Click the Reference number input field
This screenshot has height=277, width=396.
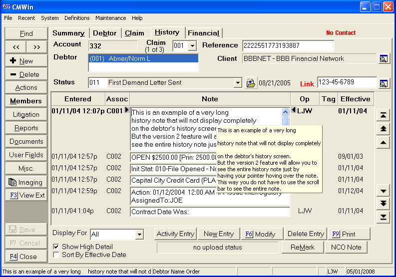(288, 46)
